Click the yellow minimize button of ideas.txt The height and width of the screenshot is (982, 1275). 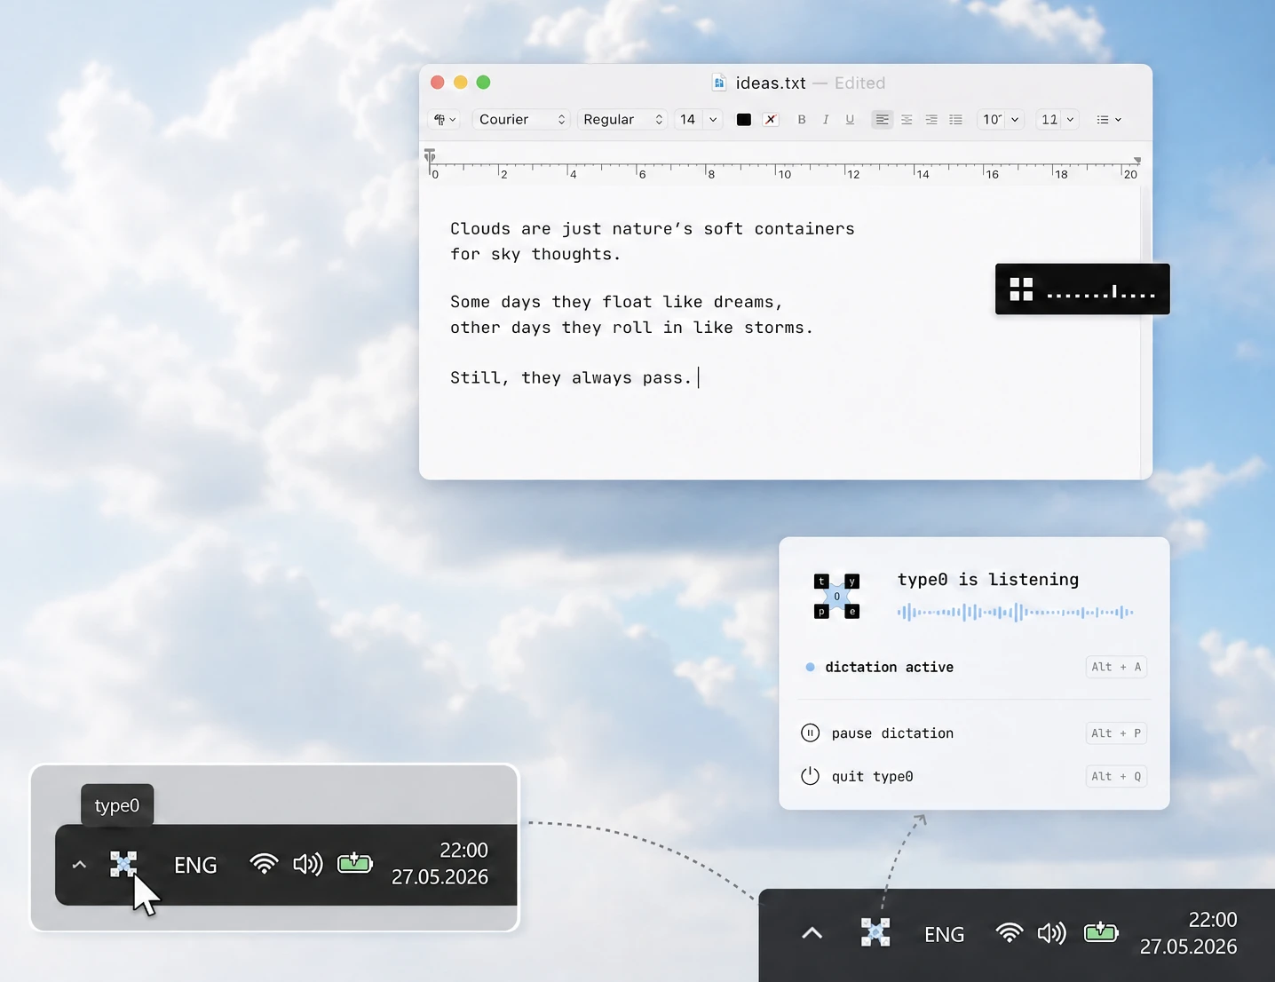pos(460,83)
